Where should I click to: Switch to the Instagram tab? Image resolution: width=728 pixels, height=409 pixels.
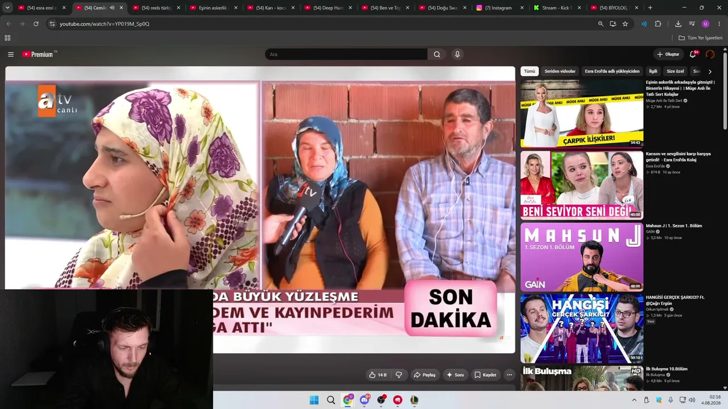pyautogui.click(x=499, y=8)
